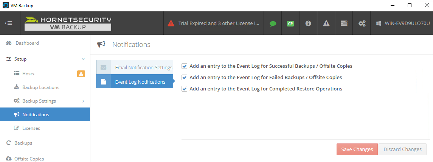Expand the Backup Settings submenu arrow
433x162 pixels.
point(83,101)
